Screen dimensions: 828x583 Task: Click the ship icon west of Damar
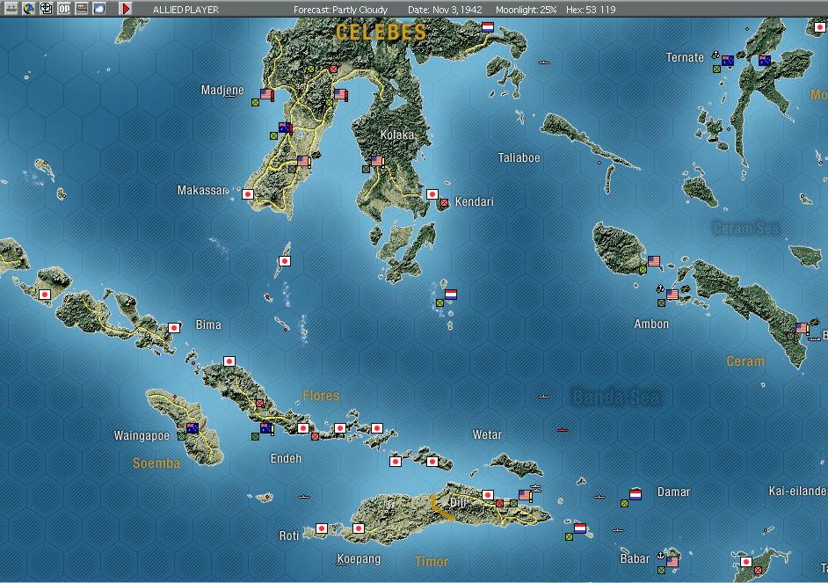[599, 497]
